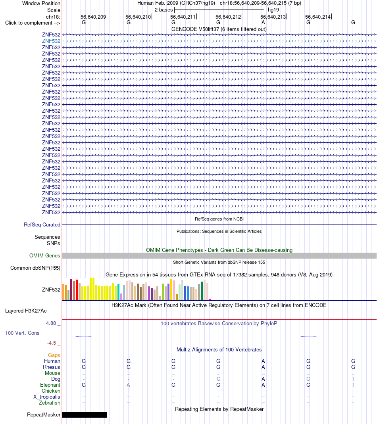Screen dimensions: 377x424
Task: Click the "Human Feb. 2009 (GRCh37/hg19)" header text
Action: click(176, 3)
